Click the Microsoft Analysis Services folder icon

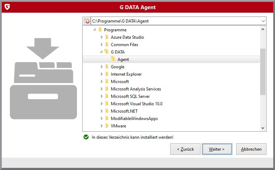click(107, 89)
